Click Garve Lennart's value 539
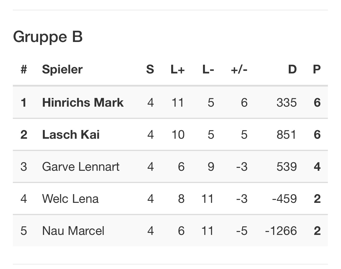 tap(287, 167)
